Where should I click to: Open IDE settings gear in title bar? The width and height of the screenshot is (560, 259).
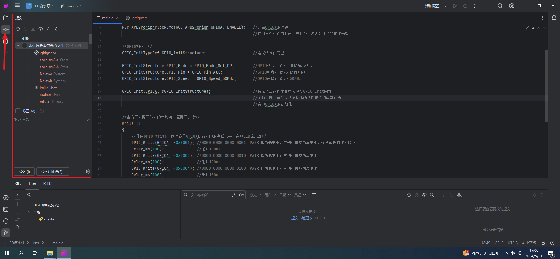(x=512, y=6)
